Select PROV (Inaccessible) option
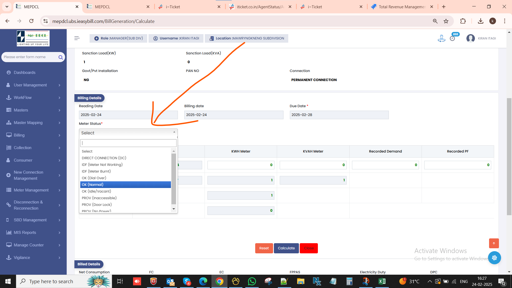Viewport: 512px width, 288px height. pos(125,198)
